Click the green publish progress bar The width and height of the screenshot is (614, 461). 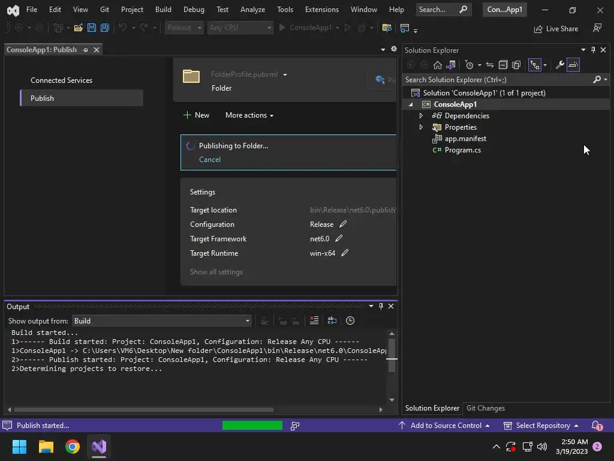tap(252, 426)
